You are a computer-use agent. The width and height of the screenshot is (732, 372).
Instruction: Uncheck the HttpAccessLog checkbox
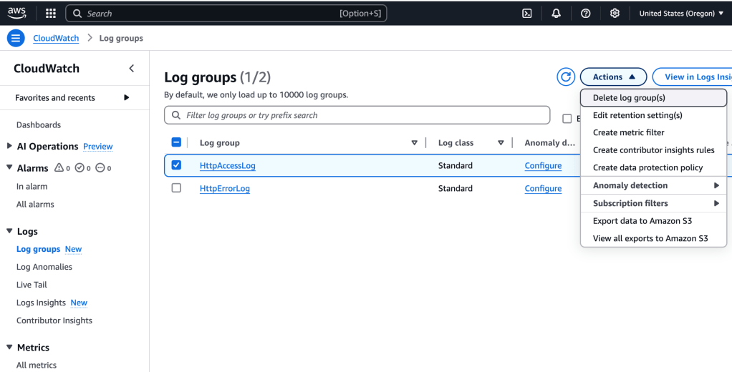click(x=176, y=165)
